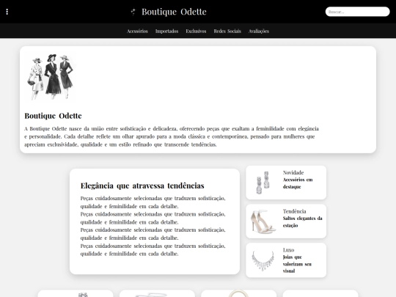Open the Novidade earrings image
The image size is (396, 297).
[263, 183]
